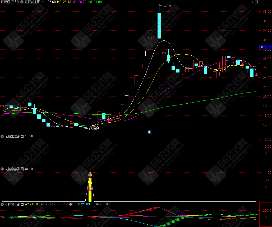This screenshot has height=227, width=272.
Task: Expand the 无情出击副图 indicator menu arrow
Action: tap(2, 136)
